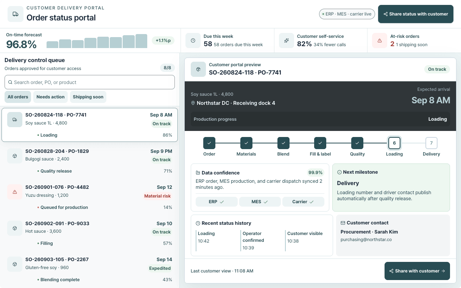Show the Shipping soon filter
This screenshot has height=288, width=461.
point(88,97)
